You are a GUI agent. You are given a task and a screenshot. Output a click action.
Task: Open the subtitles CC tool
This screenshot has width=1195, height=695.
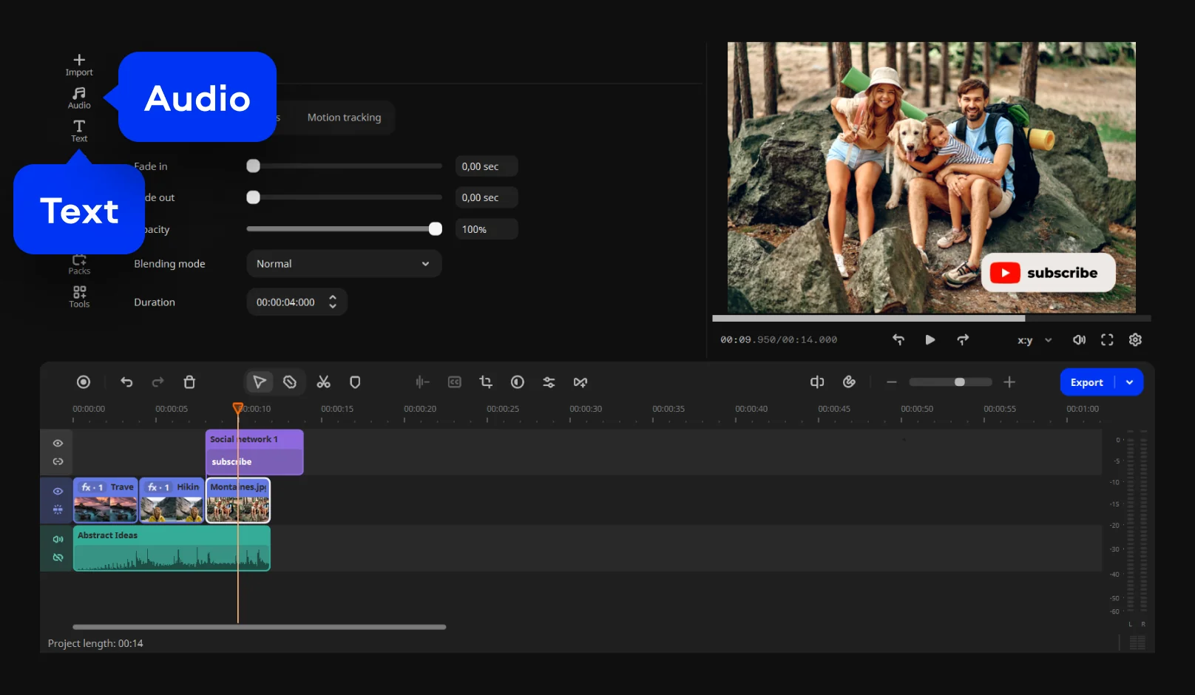click(455, 382)
